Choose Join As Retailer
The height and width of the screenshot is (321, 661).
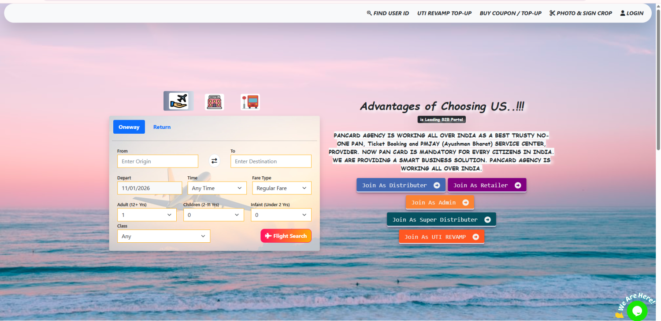pos(487,185)
